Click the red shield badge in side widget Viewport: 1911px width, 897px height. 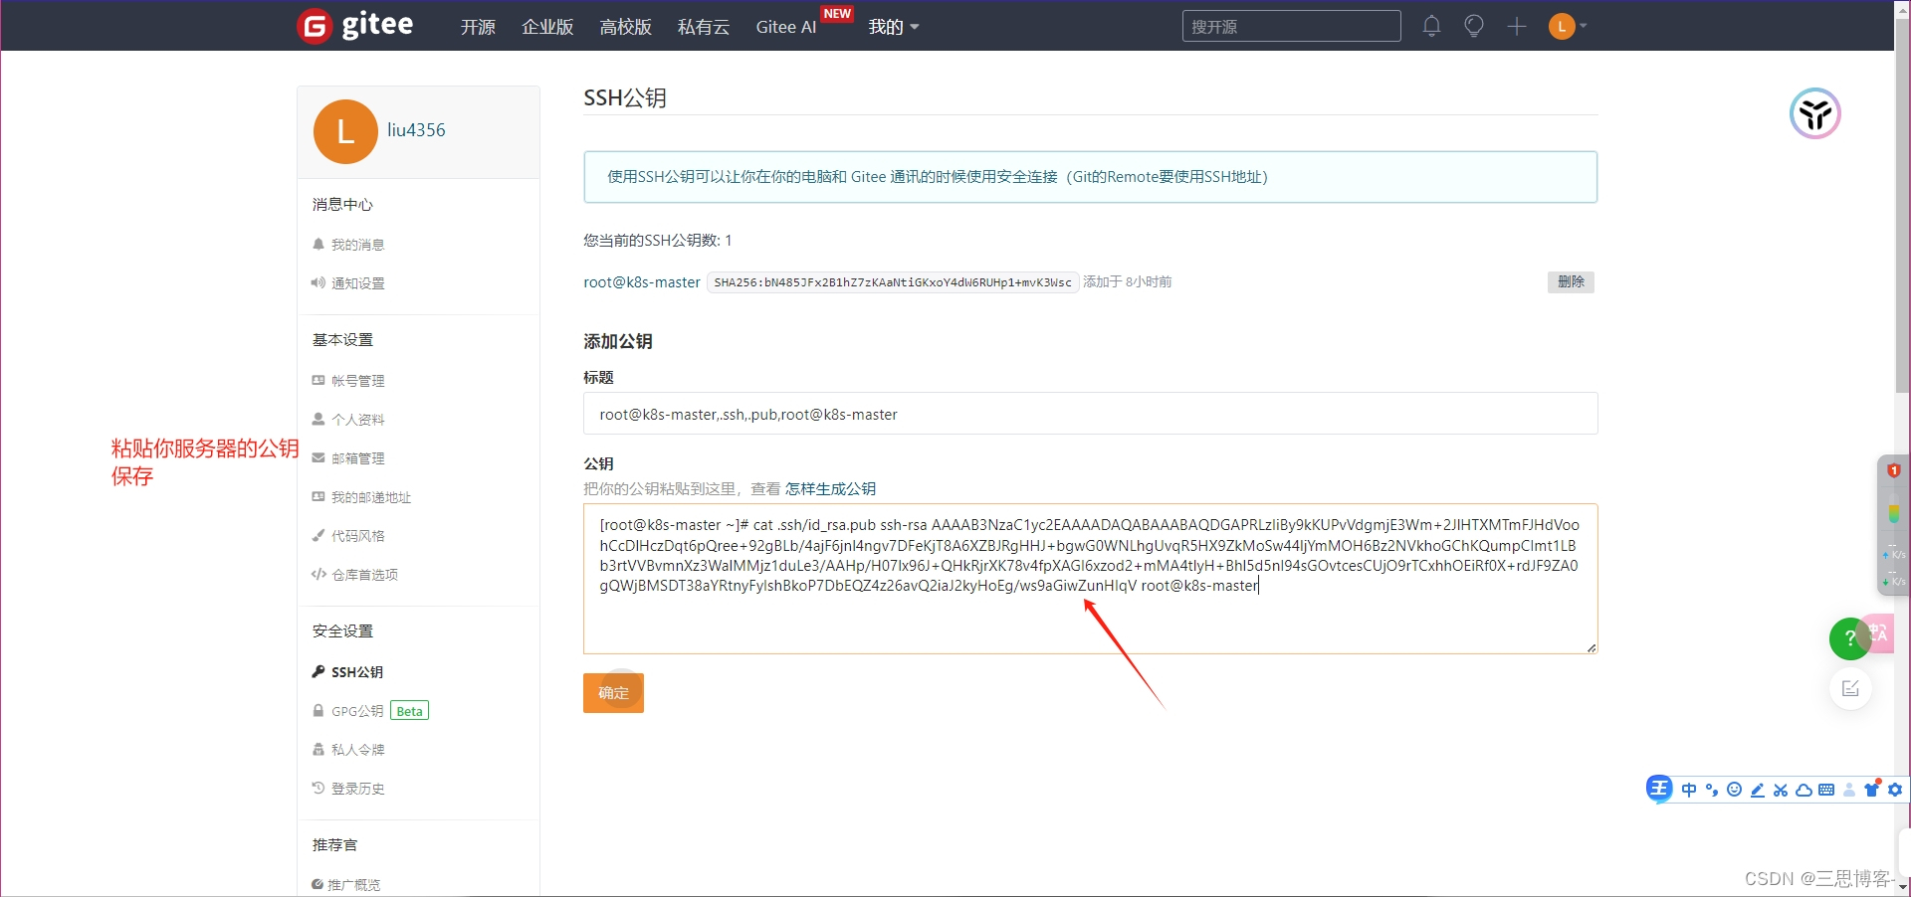1893,470
